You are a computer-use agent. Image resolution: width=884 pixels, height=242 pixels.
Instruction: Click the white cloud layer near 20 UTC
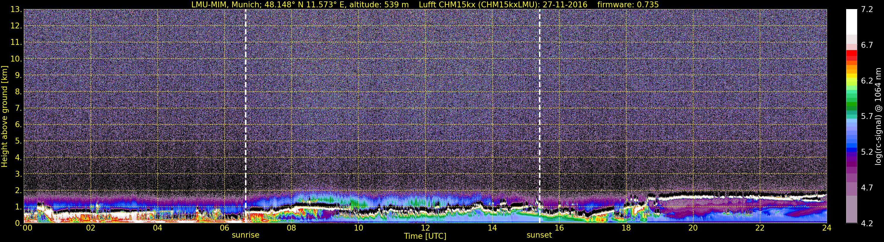[693, 197]
